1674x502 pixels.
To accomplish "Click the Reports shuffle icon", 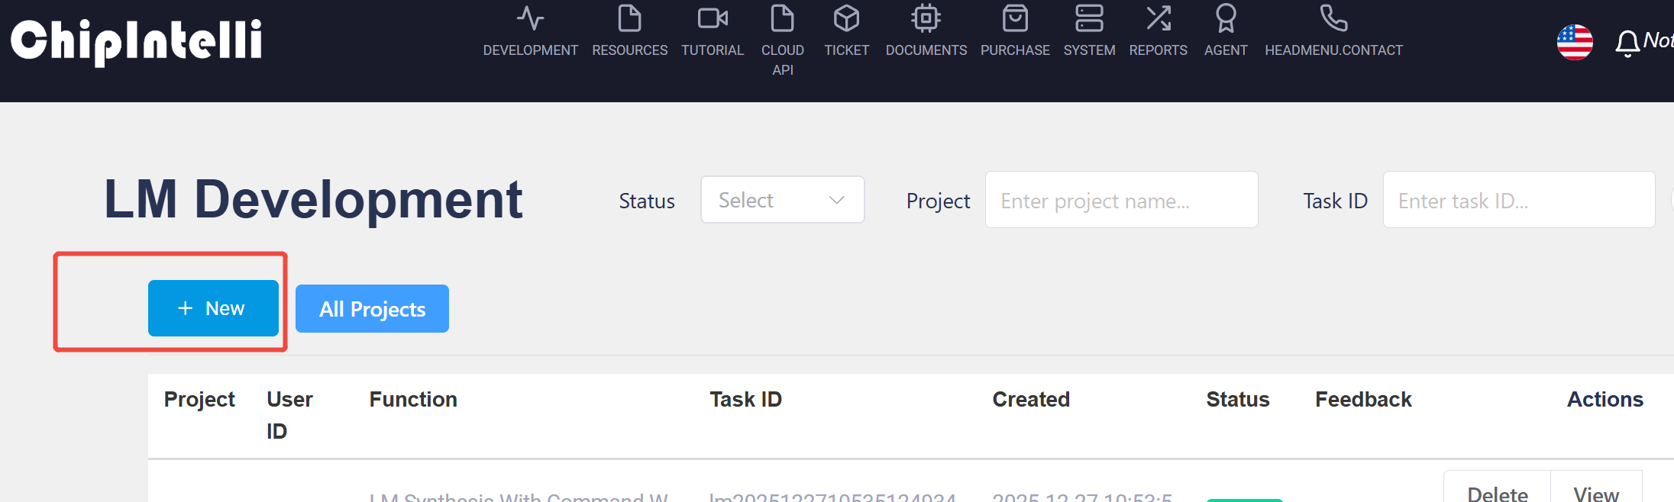I will (1158, 18).
